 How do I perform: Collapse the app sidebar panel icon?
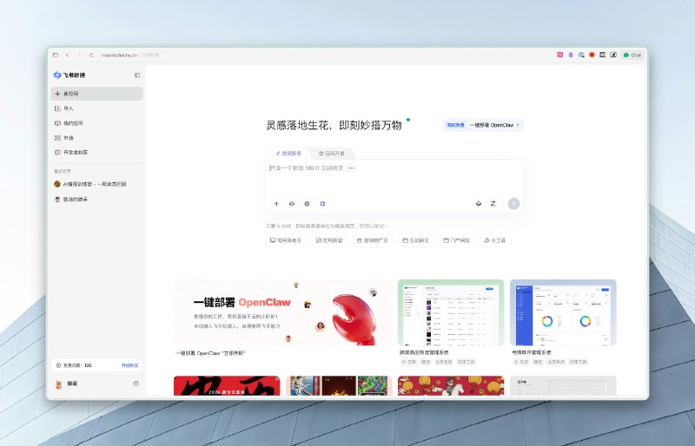point(137,75)
